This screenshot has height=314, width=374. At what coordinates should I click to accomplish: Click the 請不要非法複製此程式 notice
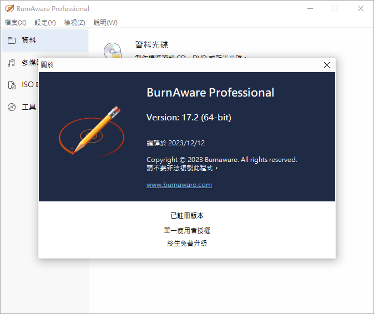tap(182, 168)
